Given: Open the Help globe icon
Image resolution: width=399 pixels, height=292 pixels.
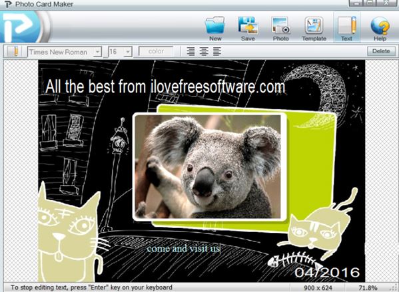Looking at the screenshot, I should point(380,29).
